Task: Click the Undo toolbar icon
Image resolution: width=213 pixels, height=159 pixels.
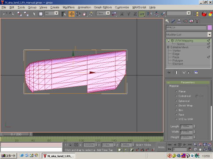Action: [5, 14]
